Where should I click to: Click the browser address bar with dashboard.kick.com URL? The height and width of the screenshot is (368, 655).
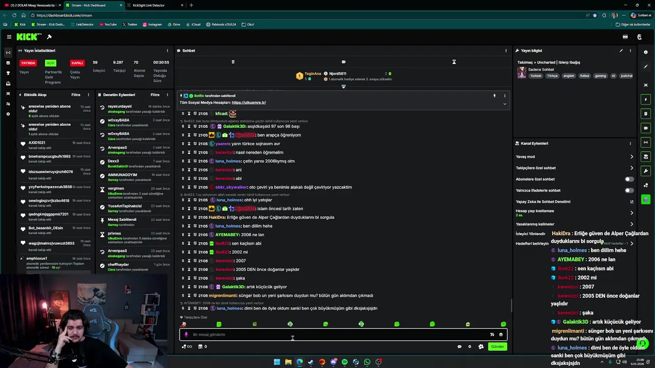[x=307, y=15]
